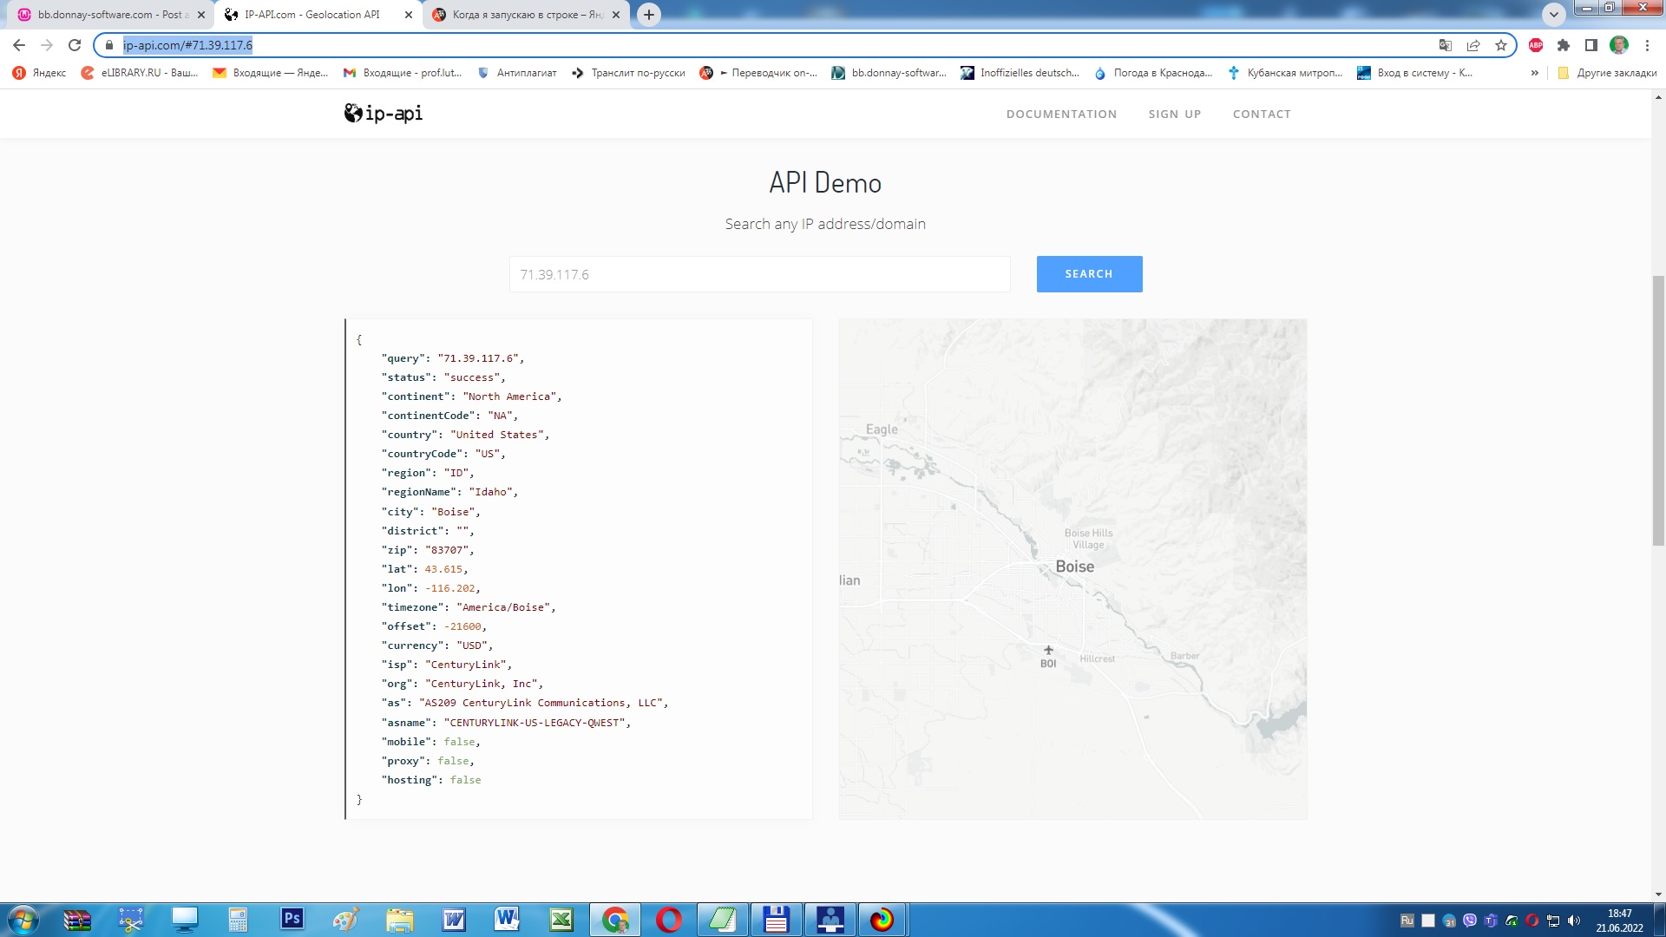Screen dimensions: 1666x937
Task: Open the Opera browser taskbar icon
Action: tap(669, 919)
